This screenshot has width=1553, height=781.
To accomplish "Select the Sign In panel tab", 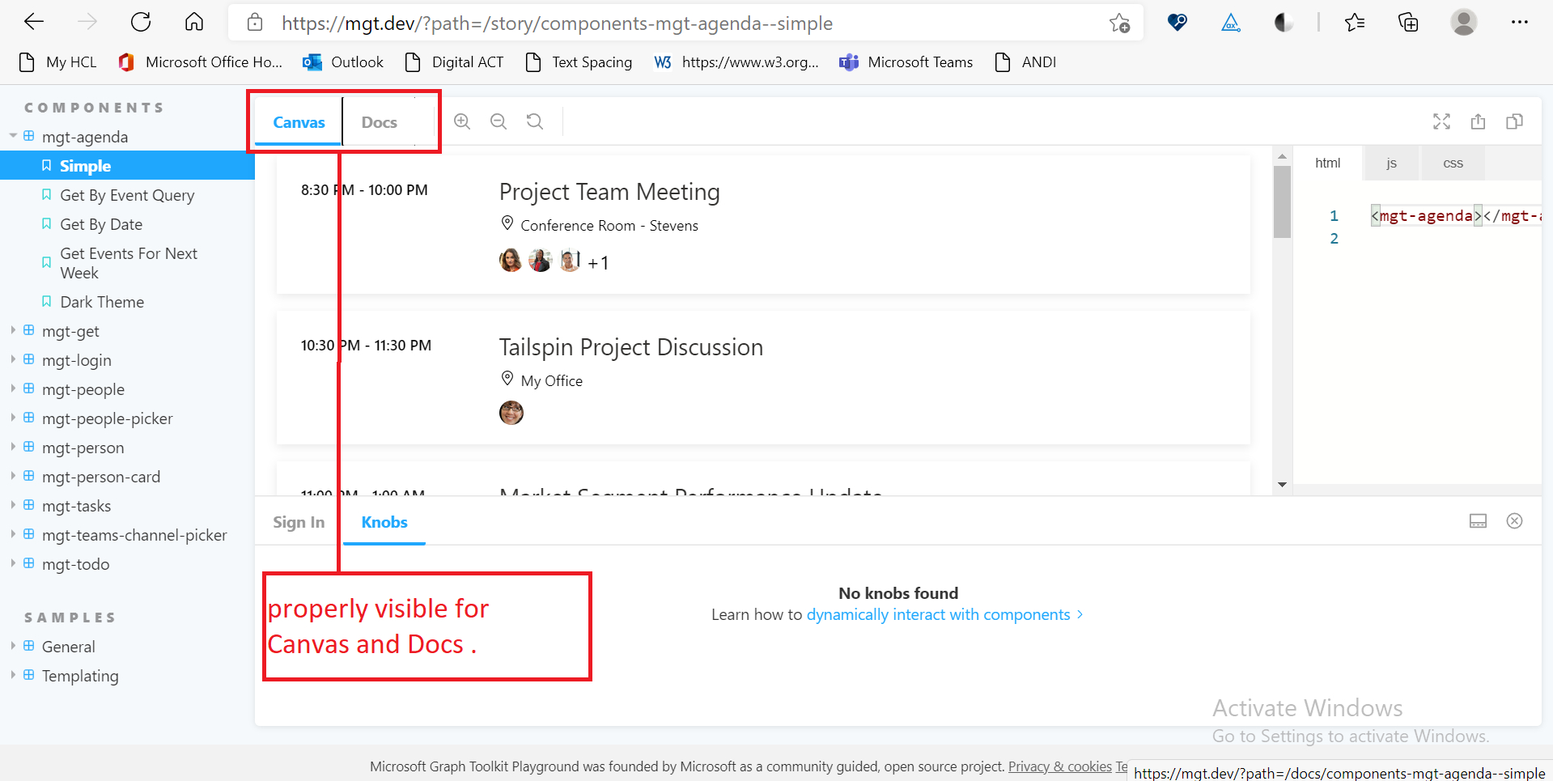I will click(298, 522).
